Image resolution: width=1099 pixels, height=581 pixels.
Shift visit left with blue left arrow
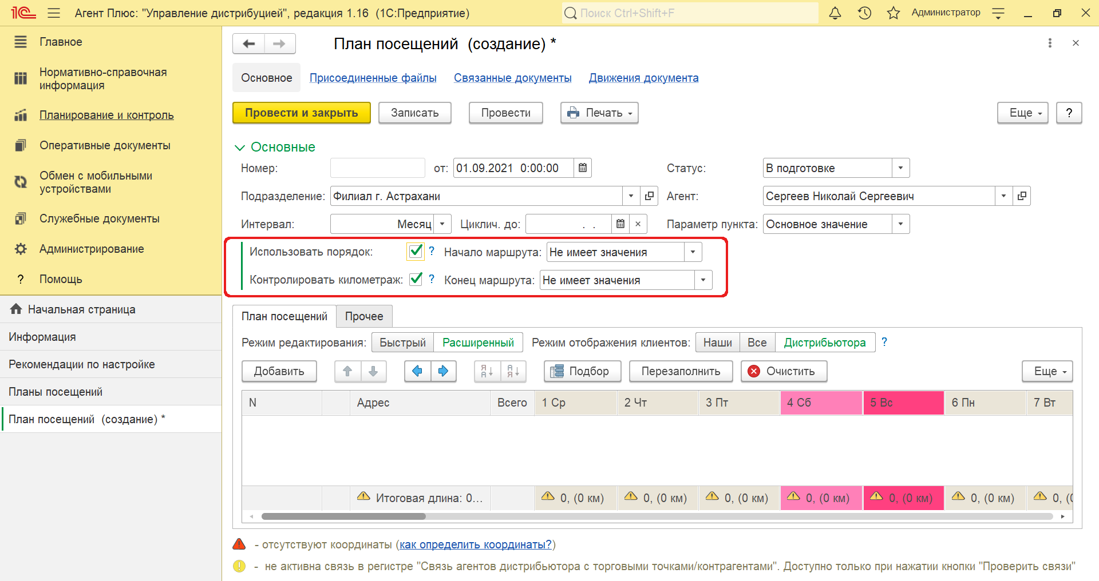click(417, 371)
